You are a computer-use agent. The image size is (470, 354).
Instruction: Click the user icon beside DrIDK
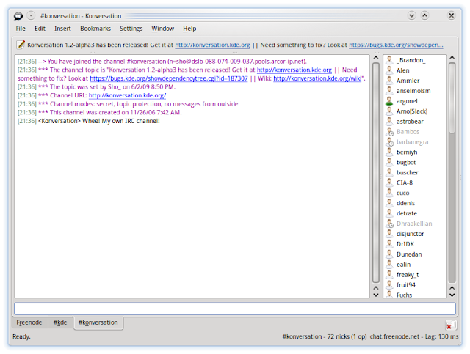tap(389, 244)
